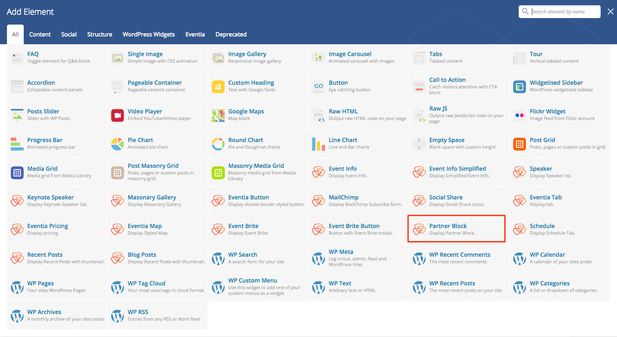Select the WP Search WordPress icon
The image size is (617, 337).
[x=218, y=259]
